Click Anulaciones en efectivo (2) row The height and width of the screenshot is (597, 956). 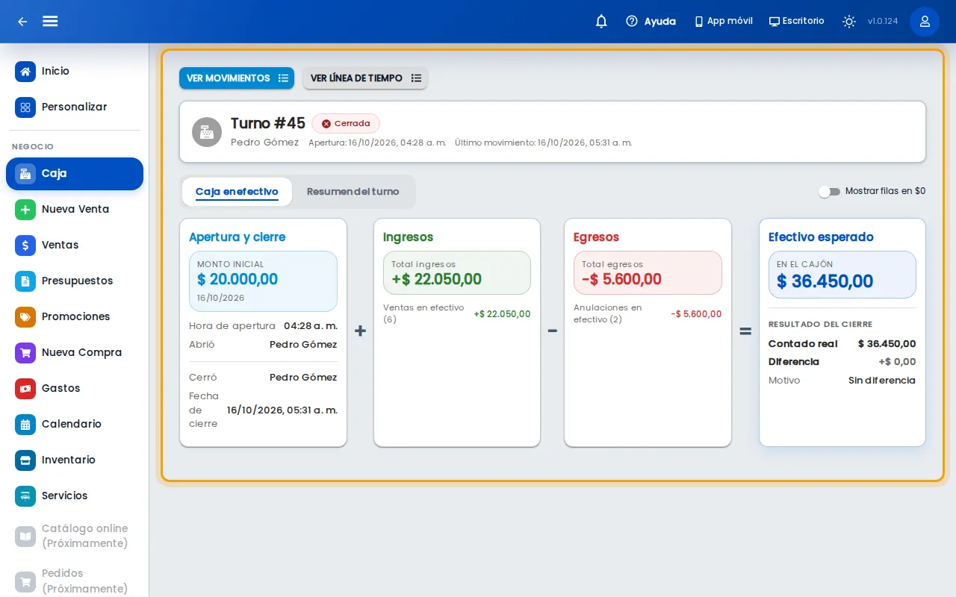(x=648, y=313)
